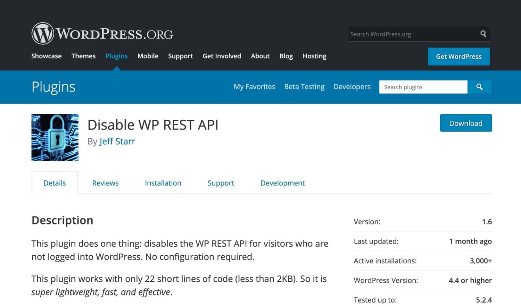Viewport: 521px width, 307px height.
Task: Switch to the Reviews tab
Action: point(105,183)
